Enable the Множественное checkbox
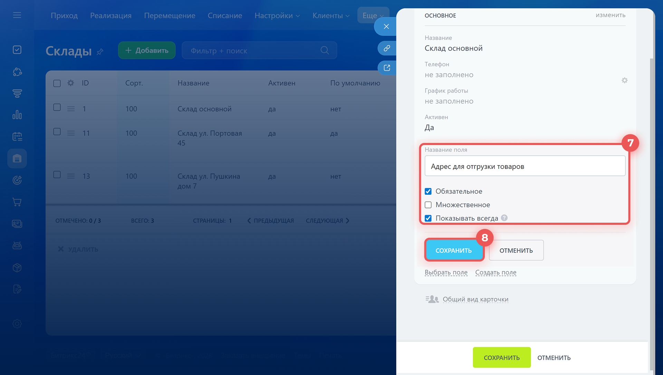Image resolution: width=663 pixels, height=375 pixels. (x=428, y=205)
